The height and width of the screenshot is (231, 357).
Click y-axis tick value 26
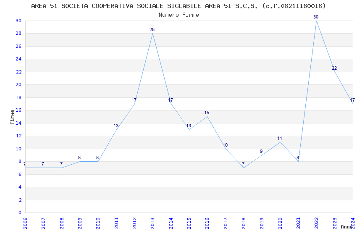tap(18, 46)
